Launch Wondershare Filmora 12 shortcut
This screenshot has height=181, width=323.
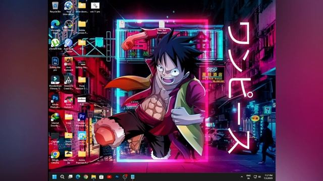(x=55, y=82)
